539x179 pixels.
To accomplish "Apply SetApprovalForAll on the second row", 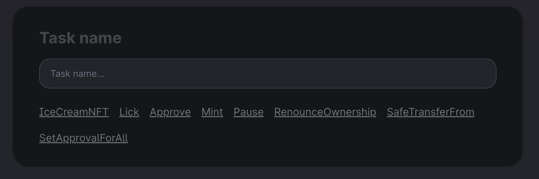I will pyautogui.click(x=83, y=138).
